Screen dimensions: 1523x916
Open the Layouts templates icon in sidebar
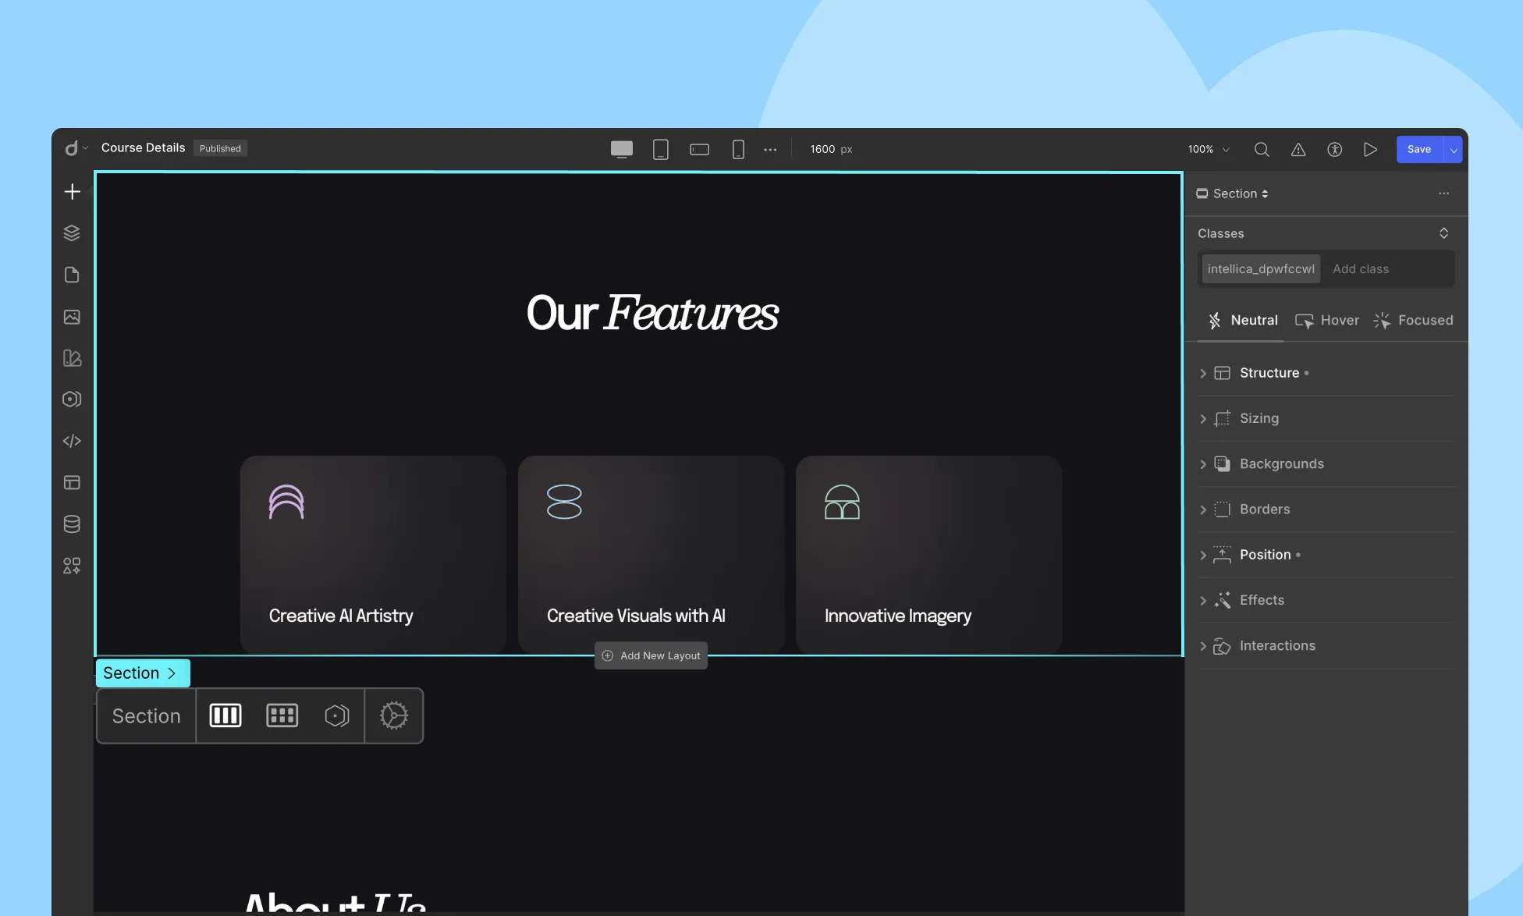pos(72,482)
